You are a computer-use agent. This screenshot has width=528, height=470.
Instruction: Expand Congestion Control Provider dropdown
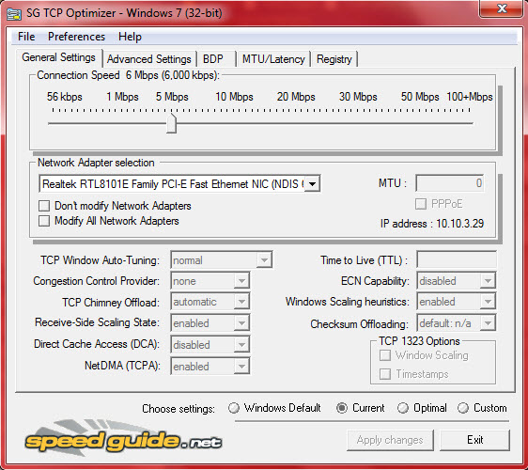tap(241, 281)
